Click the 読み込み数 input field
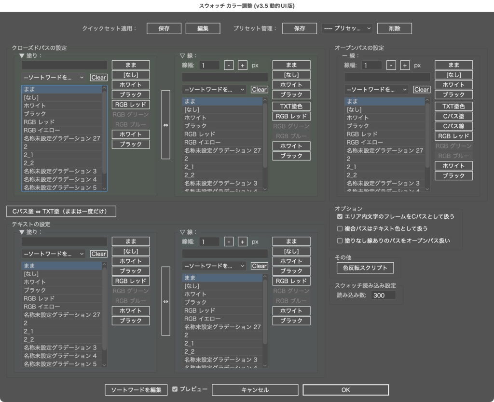 (384, 295)
